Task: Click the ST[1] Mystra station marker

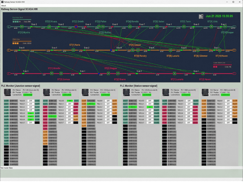Action: [22, 27]
